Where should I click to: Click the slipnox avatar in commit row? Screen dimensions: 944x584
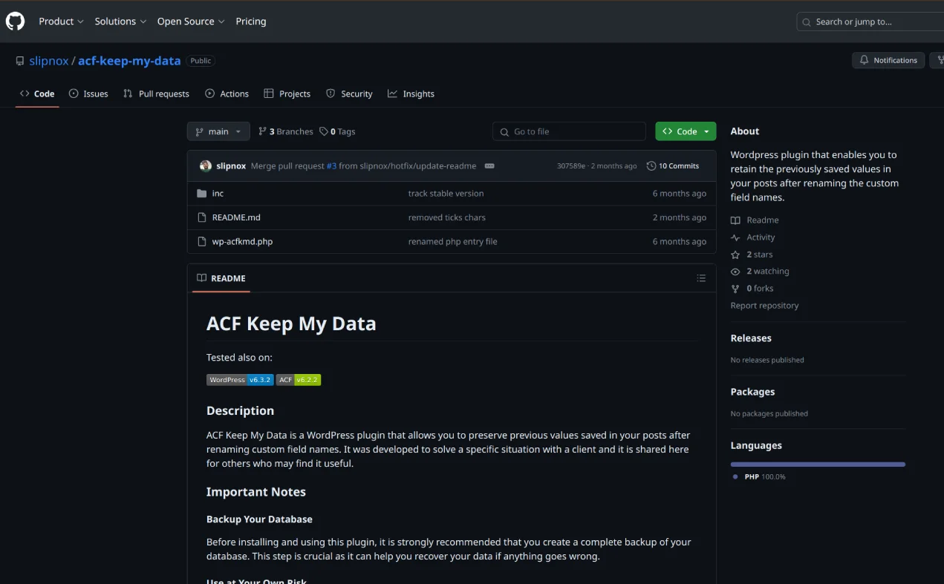pos(206,165)
